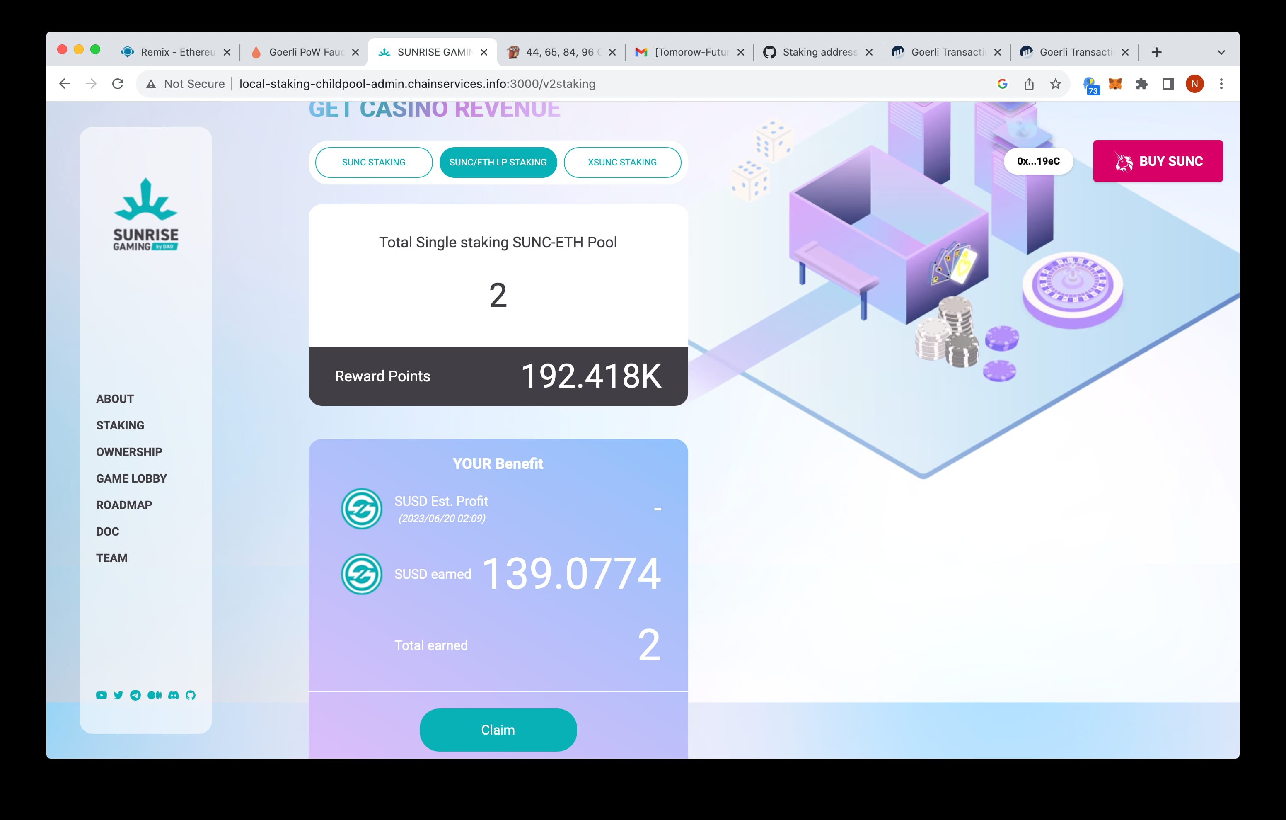The height and width of the screenshot is (820, 1286).
Task: Select SUNC STAKING pool option
Action: tap(373, 162)
